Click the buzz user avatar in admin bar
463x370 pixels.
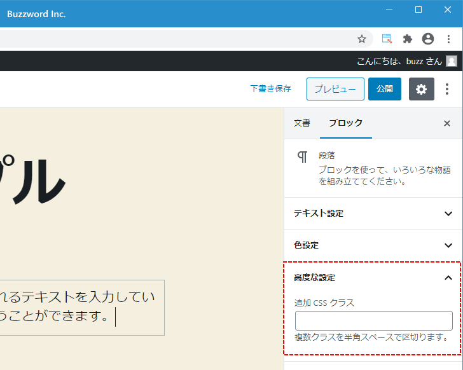(x=452, y=61)
